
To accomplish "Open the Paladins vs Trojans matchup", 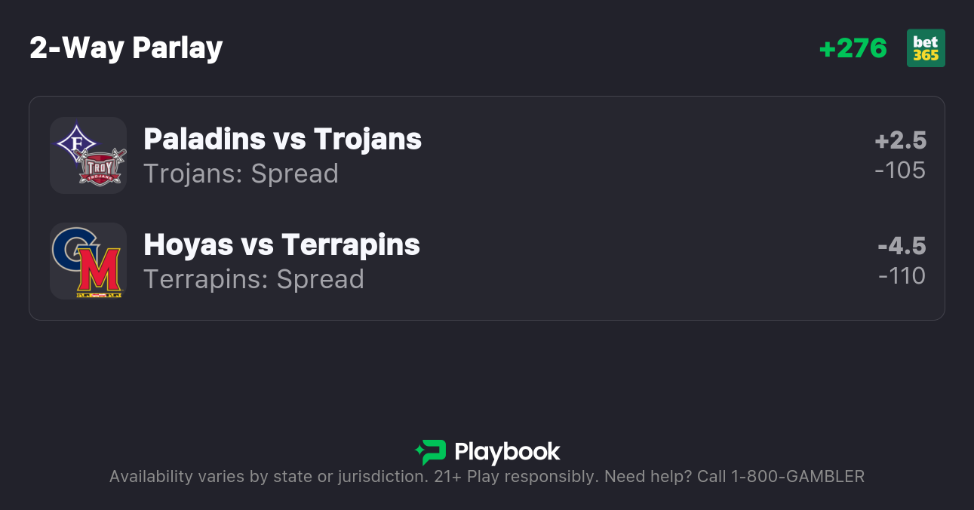I will [x=282, y=140].
